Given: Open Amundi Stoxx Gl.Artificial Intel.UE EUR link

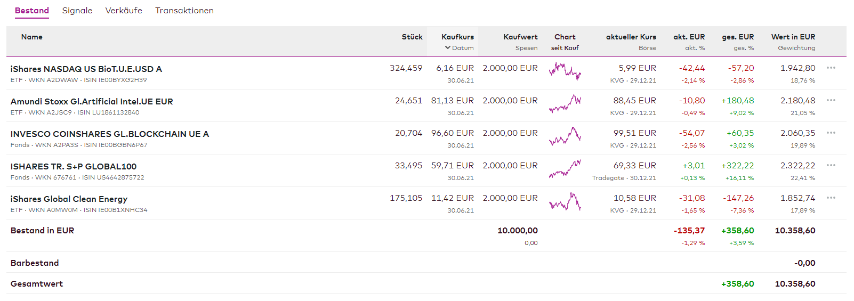Looking at the screenshot, I should click(92, 102).
